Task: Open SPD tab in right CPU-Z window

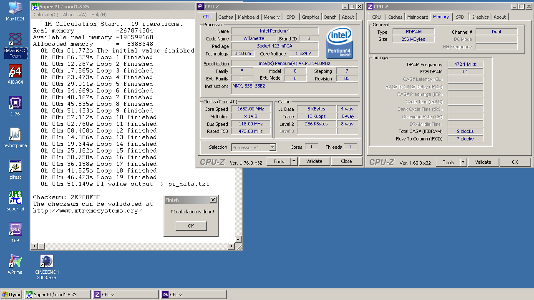Action: [x=460, y=17]
